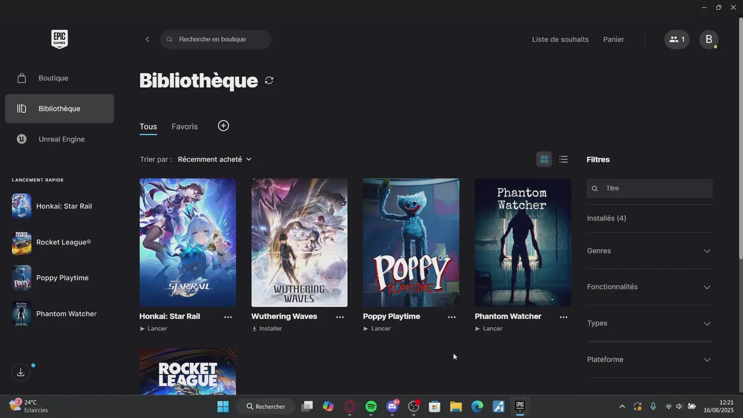Screen dimensions: 743x418
Task: Open Task View from the taskbar
Action: coord(307,406)
